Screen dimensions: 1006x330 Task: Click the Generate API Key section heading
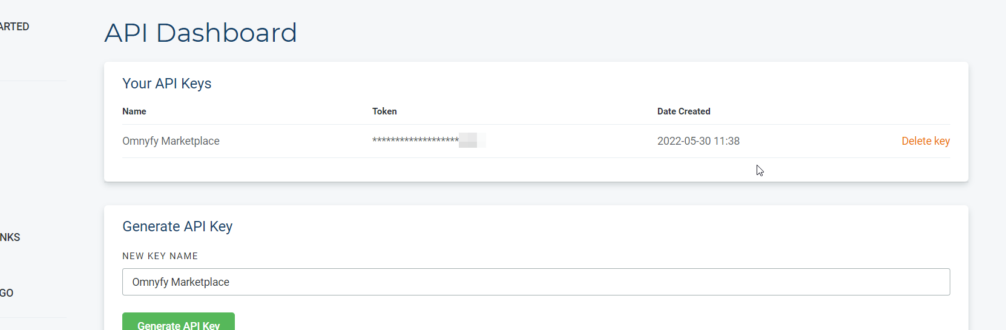[x=177, y=226]
